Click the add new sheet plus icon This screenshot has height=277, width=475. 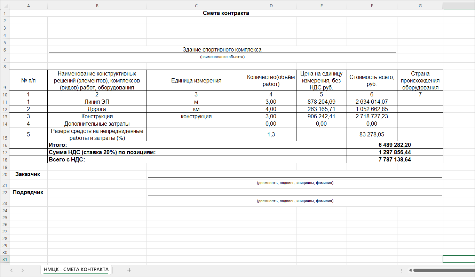click(129, 270)
